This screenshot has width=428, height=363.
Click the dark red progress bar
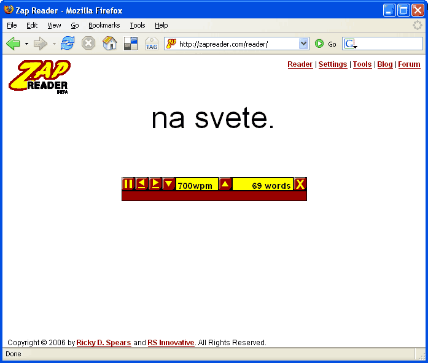[214, 196]
